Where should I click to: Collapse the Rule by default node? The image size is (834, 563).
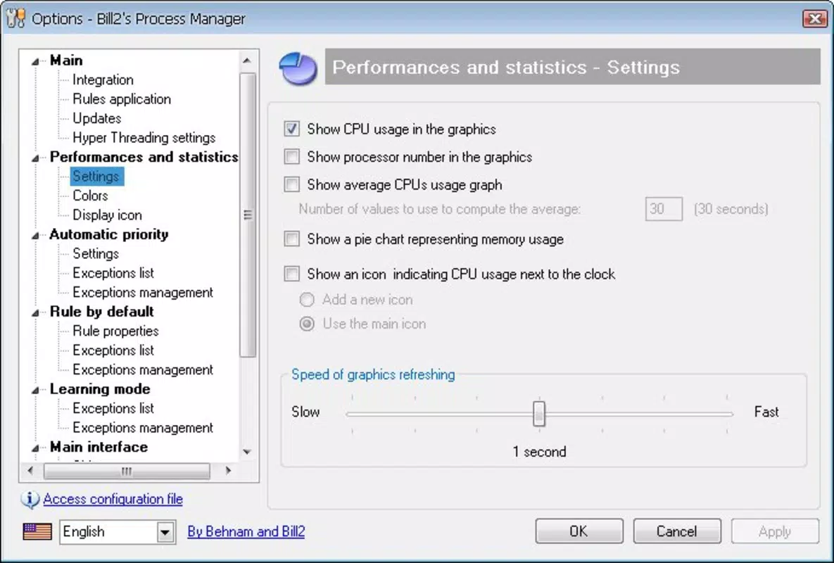coord(36,312)
